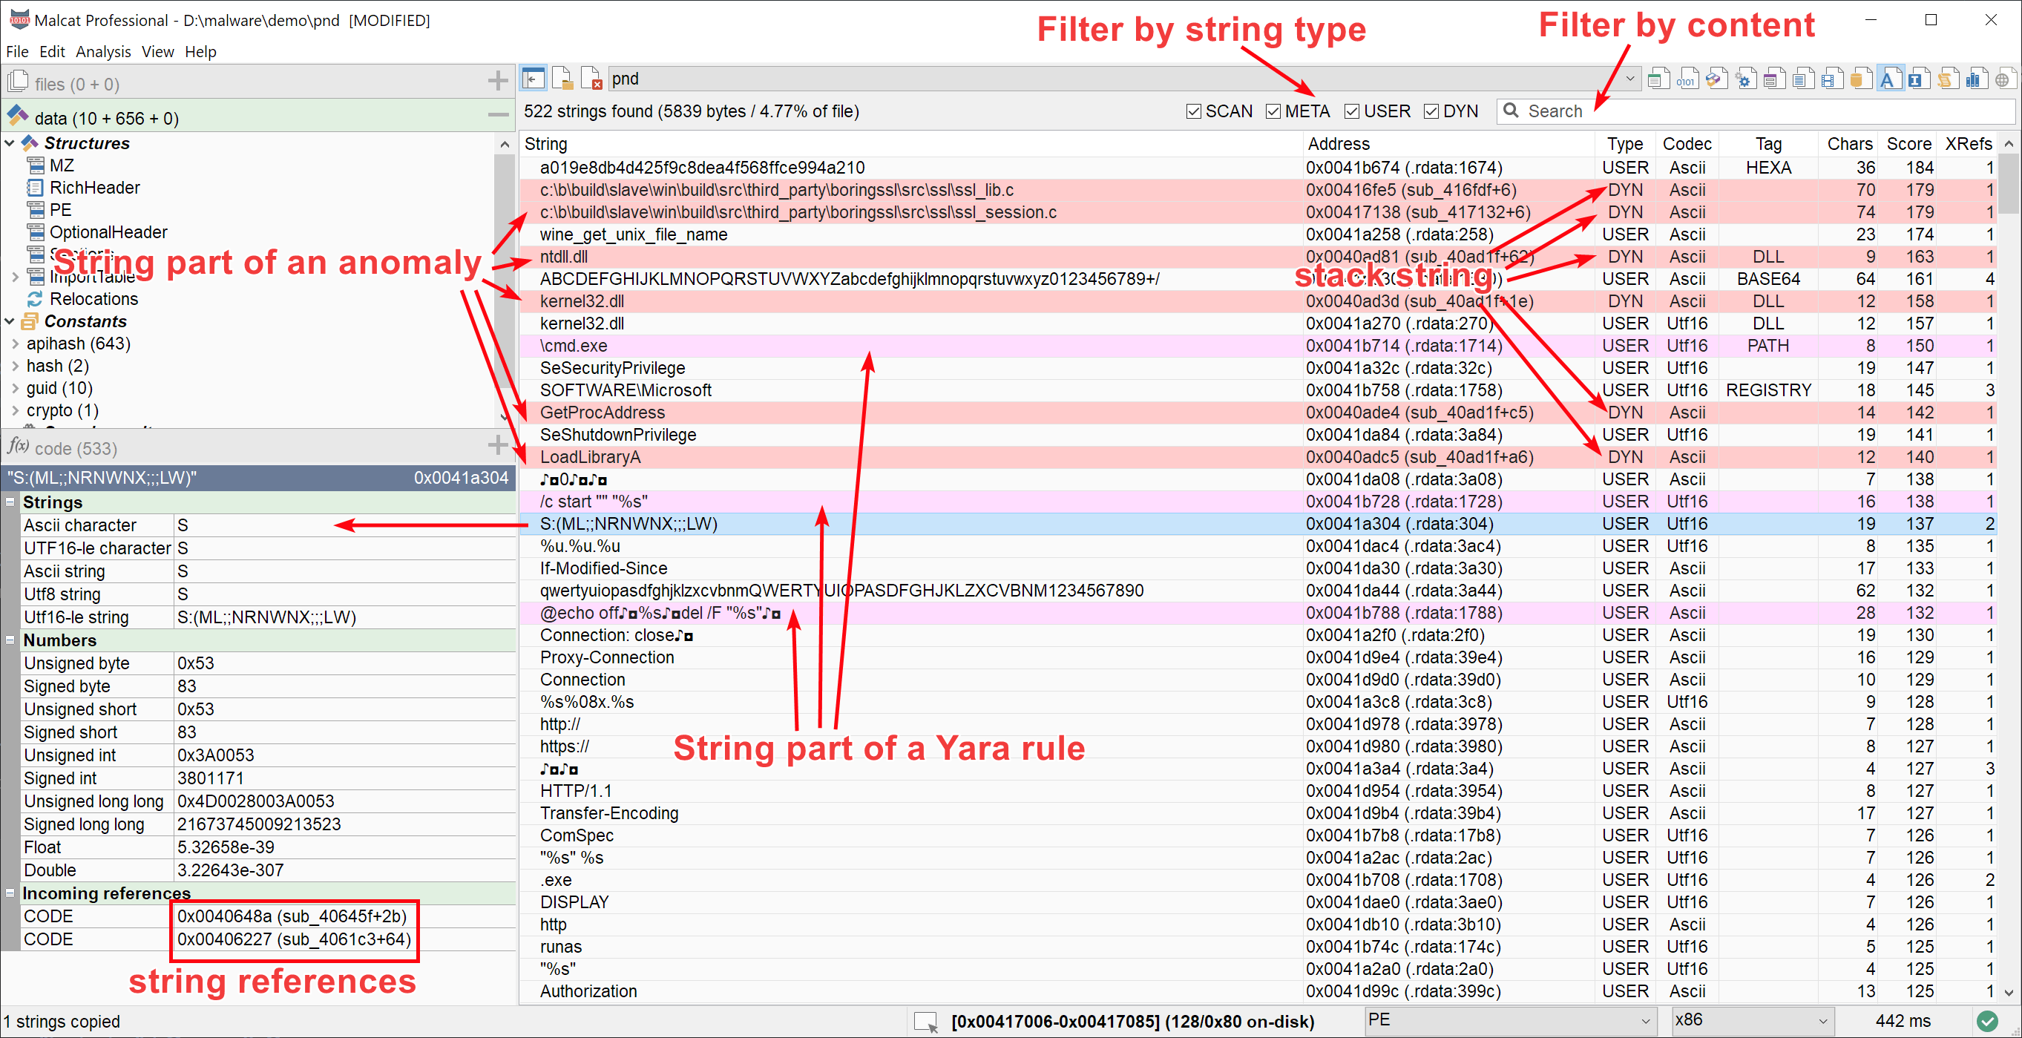Click the yellow scroll script view icon
This screenshot has width=2022, height=1038.
(1948, 79)
